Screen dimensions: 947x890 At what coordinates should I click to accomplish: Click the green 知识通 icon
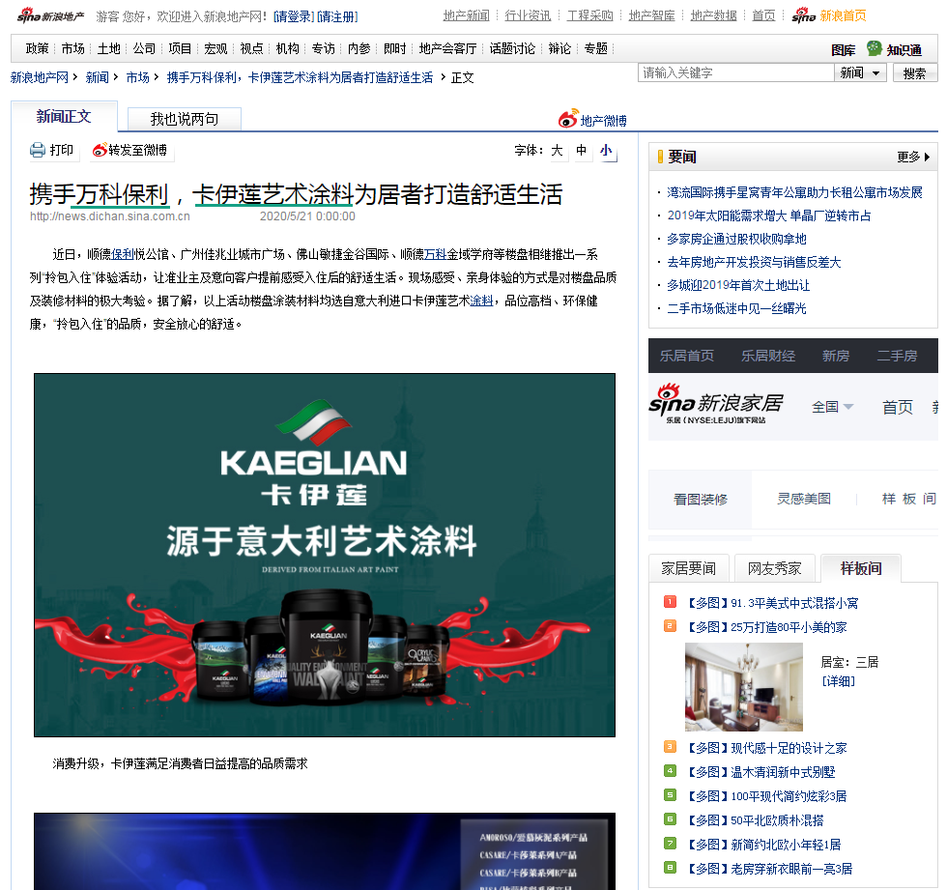(874, 47)
